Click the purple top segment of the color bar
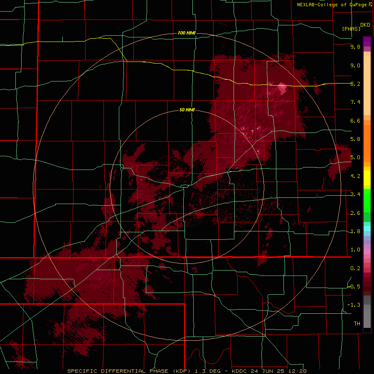Screen dimensions: 374x374 367,42
